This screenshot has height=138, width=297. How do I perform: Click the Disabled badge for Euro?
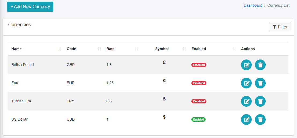point(199,83)
